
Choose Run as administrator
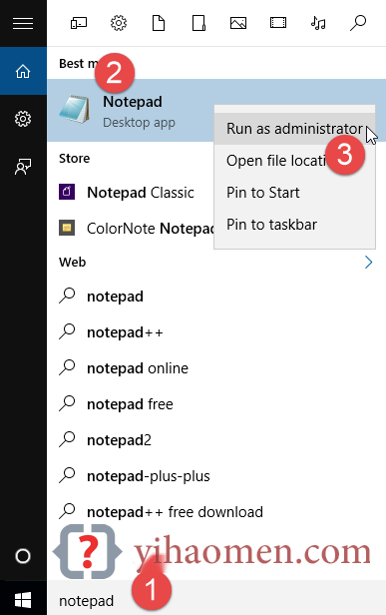pos(294,129)
